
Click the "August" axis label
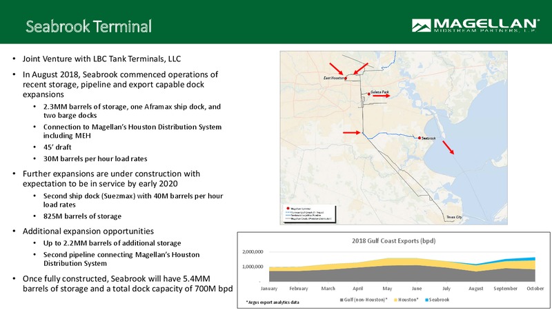tap(476, 288)
